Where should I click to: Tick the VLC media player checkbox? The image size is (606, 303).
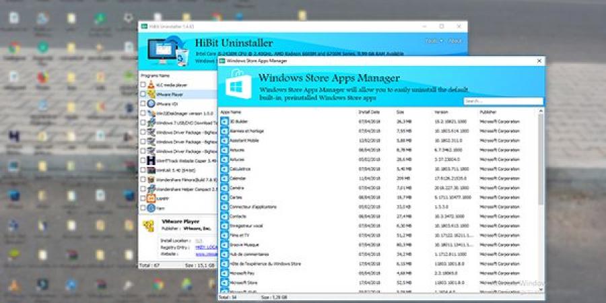tap(143, 85)
